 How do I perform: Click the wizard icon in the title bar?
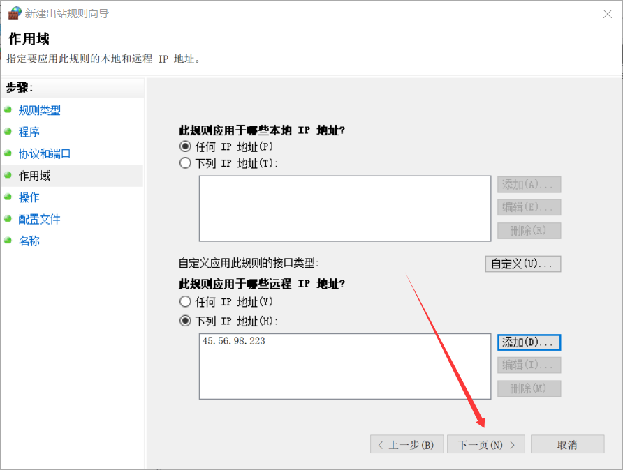coord(14,13)
